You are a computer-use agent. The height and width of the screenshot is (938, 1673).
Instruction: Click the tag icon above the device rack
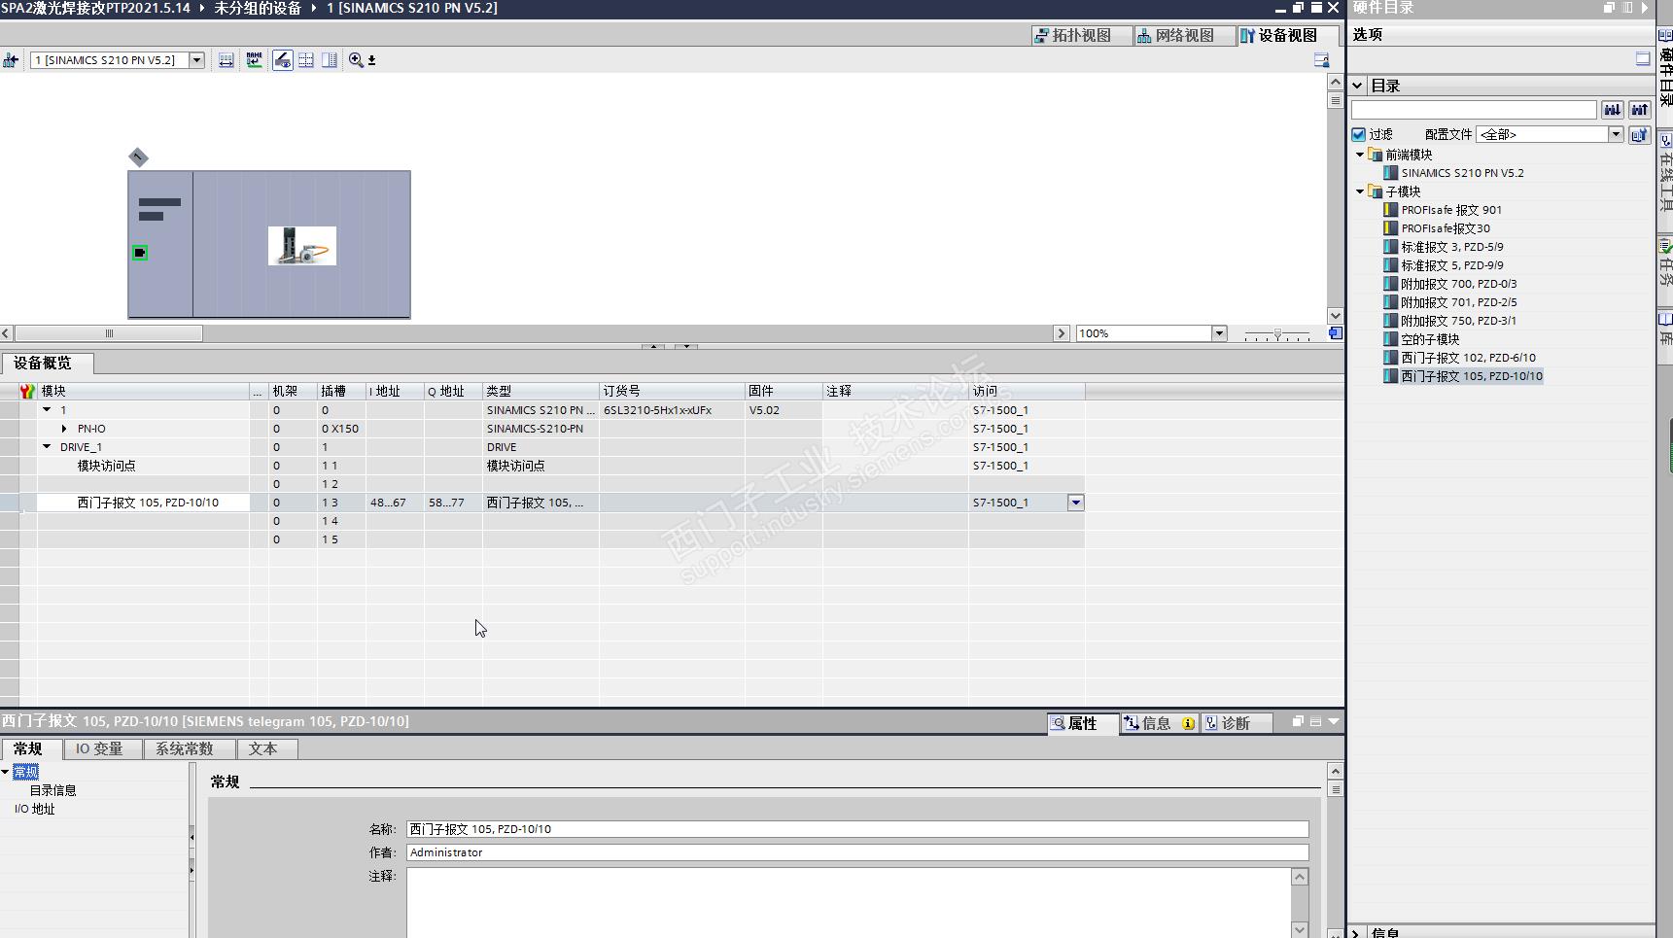coord(138,156)
